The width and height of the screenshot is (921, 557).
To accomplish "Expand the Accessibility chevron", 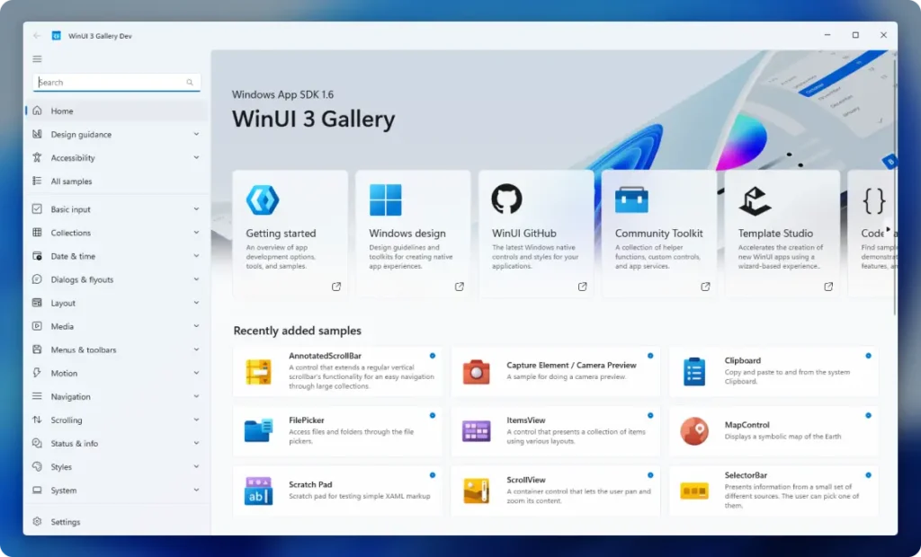I will coord(196,157).
